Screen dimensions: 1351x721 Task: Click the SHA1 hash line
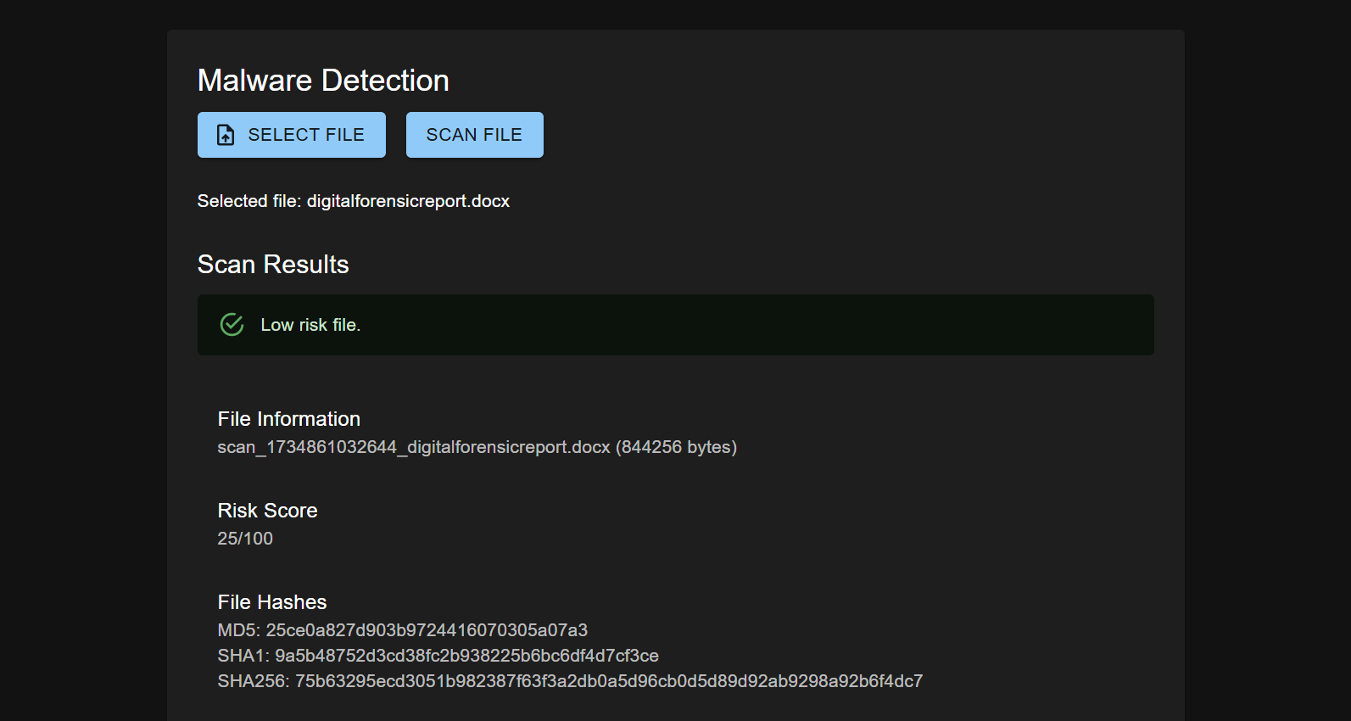tap(438, 656)
